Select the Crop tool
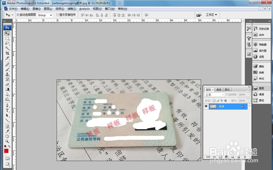The width and height of the screenshot is (273, 170). point(7,53)
